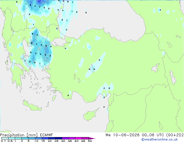Click the '25' legend scale number

tap(56, 141)
